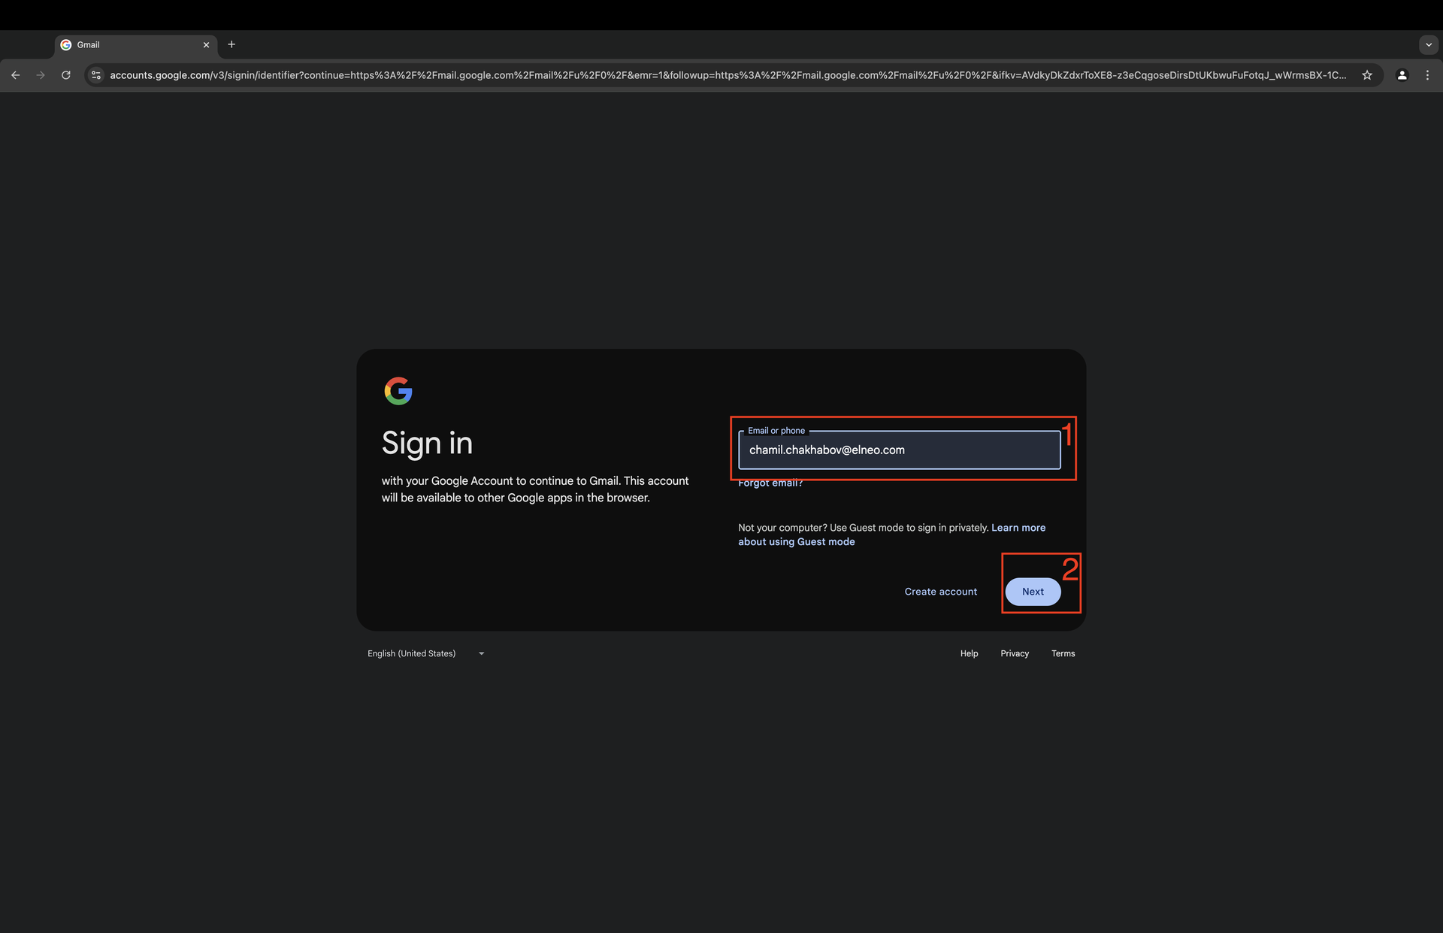The height and width of the screenshot is (933, 1443).
Task: Open the Chrome profile icon
Action: tap(1402, 75)
